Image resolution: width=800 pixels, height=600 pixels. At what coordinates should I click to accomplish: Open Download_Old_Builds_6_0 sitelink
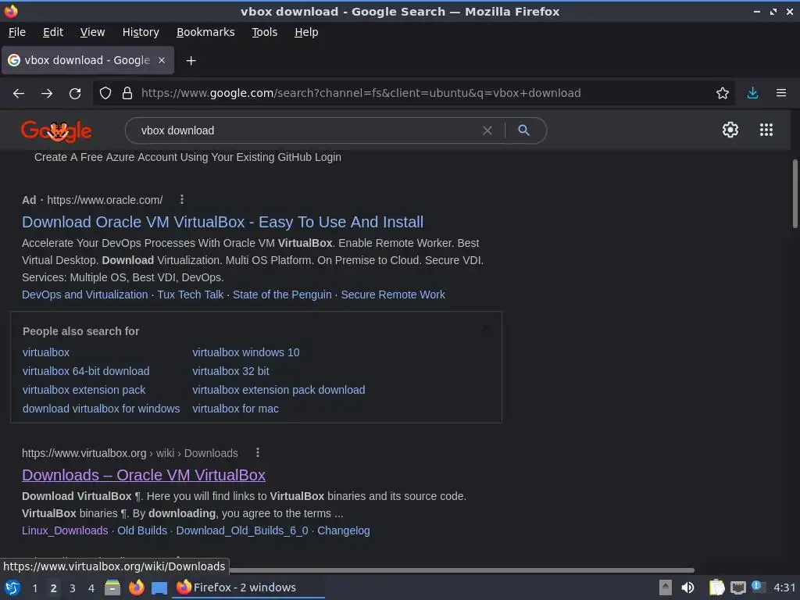coord(242,530)
